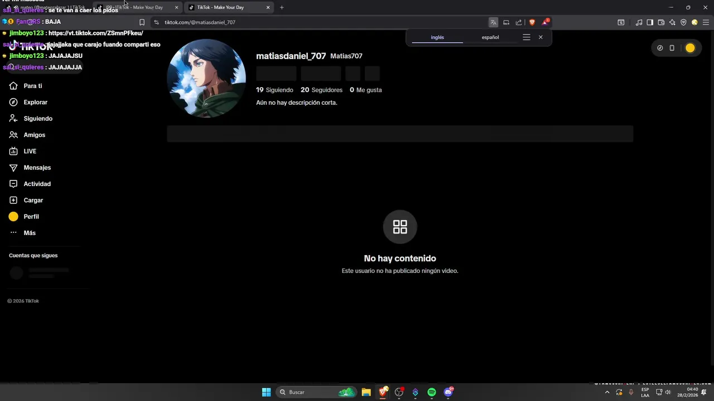Click the phone icon in floating pill

pyautogui.click(x=672, y=48)
